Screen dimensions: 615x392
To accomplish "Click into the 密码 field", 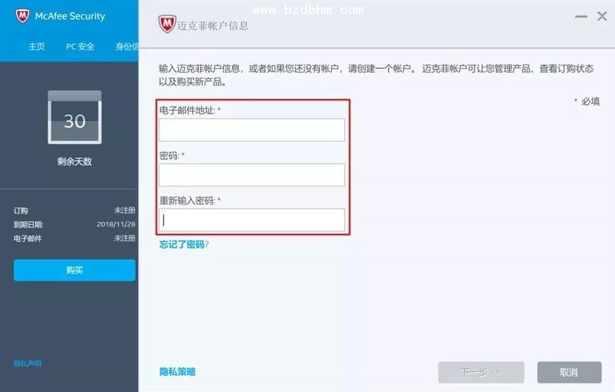I will [x=252, y=175].
